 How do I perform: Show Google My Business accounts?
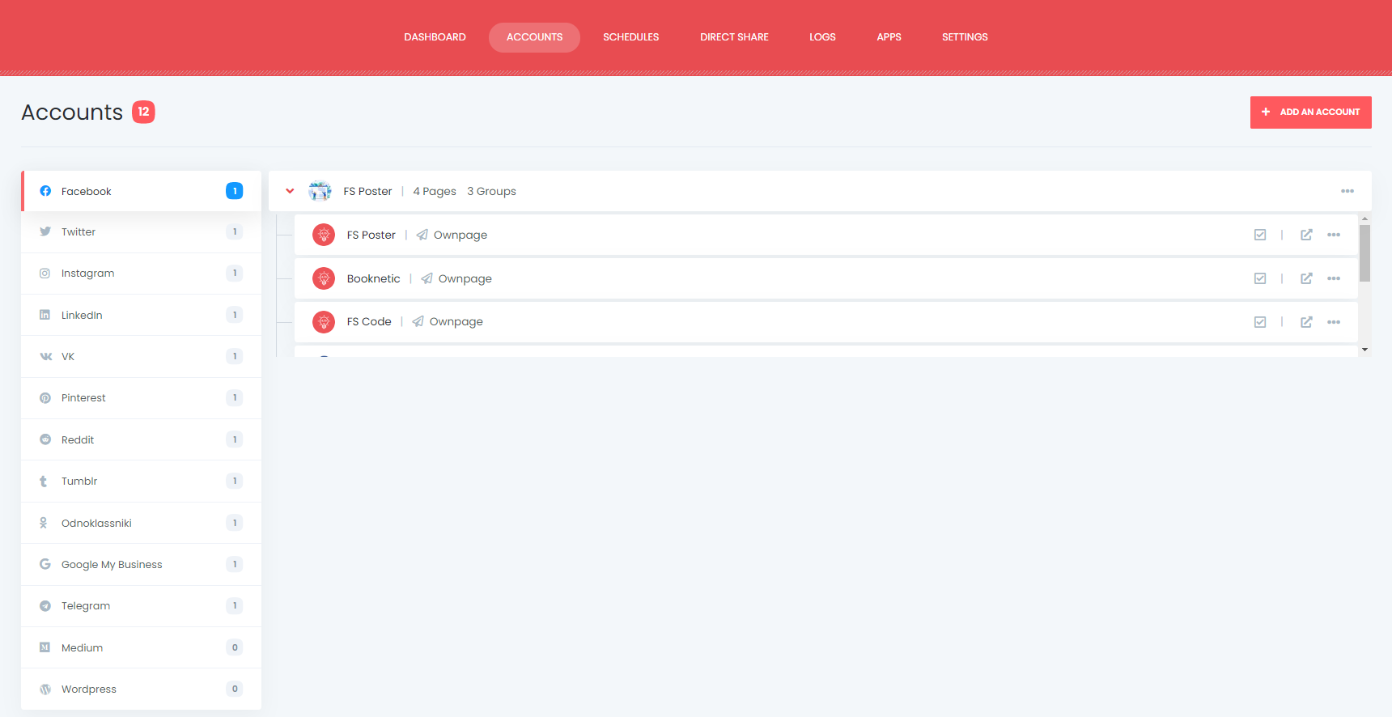click(142, 565)
